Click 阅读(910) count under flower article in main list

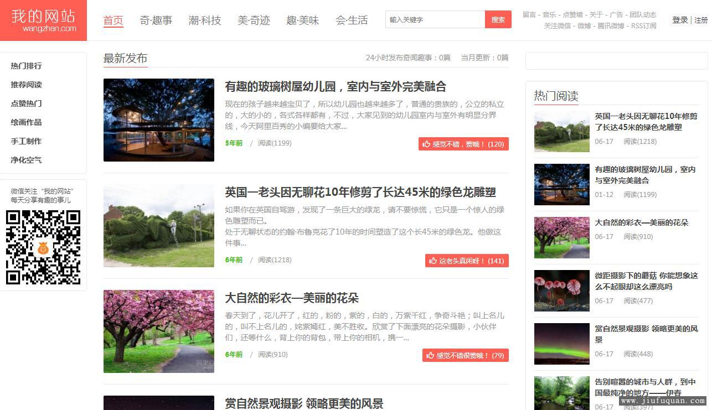tap(273, 355)
